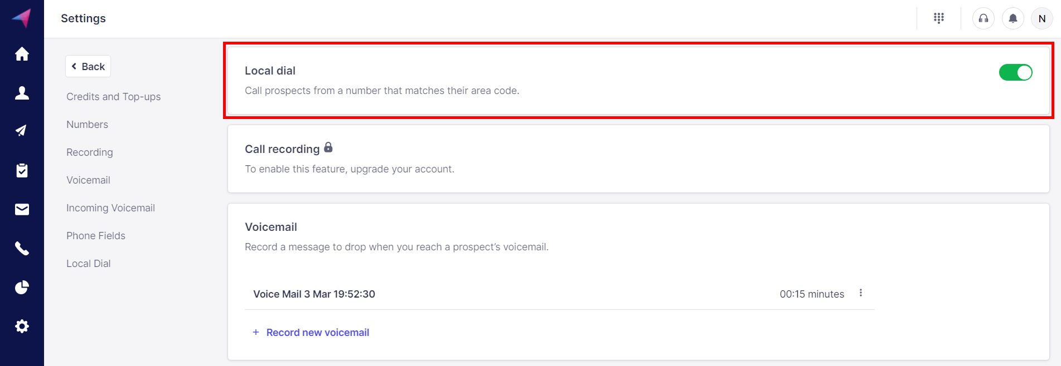The image size is (1061, 366).
Task: Go to Credits and Top-ups settings
Action: 113,97
